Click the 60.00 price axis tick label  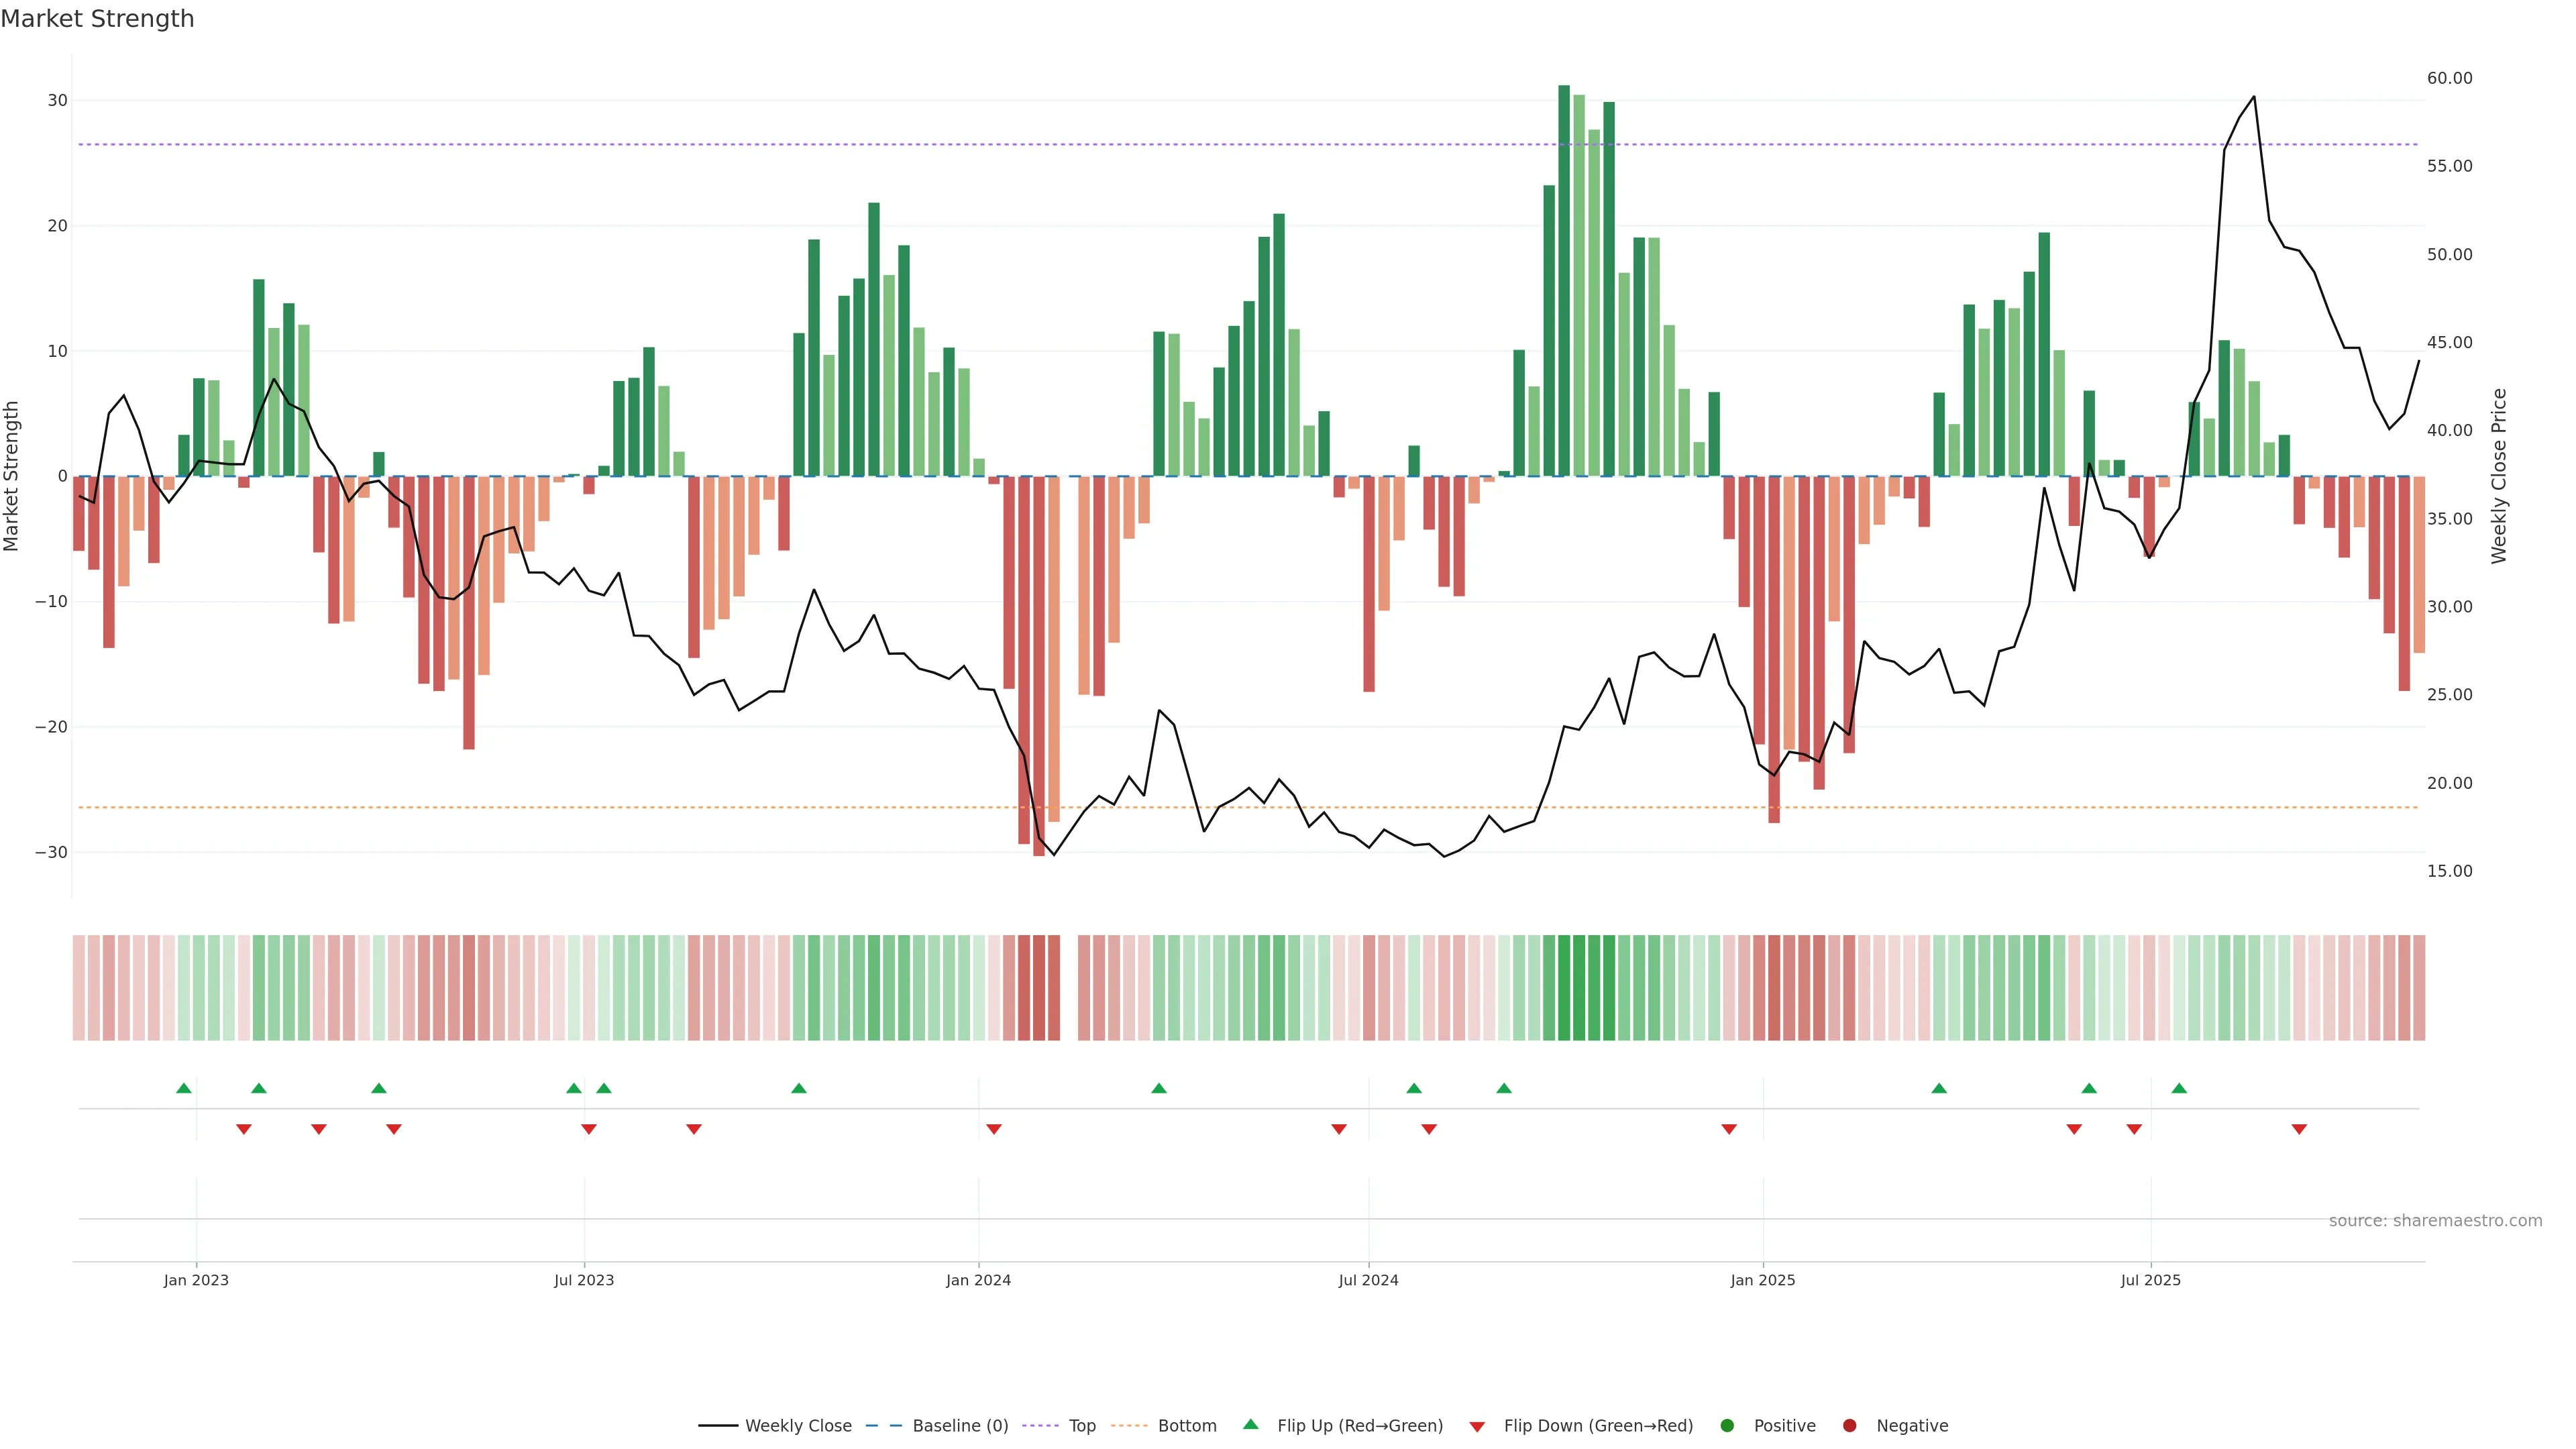click(2449, 78)
